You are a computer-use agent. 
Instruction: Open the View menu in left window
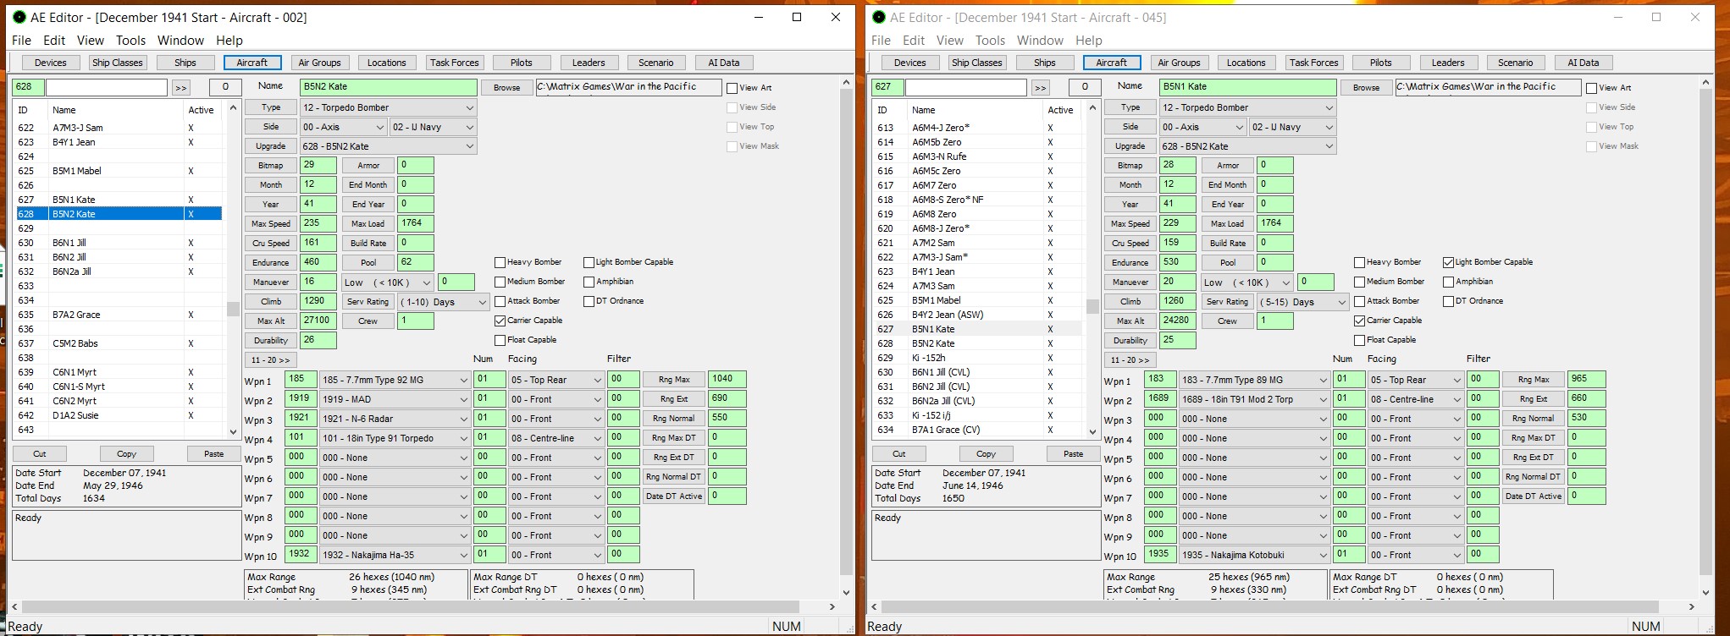91,40
